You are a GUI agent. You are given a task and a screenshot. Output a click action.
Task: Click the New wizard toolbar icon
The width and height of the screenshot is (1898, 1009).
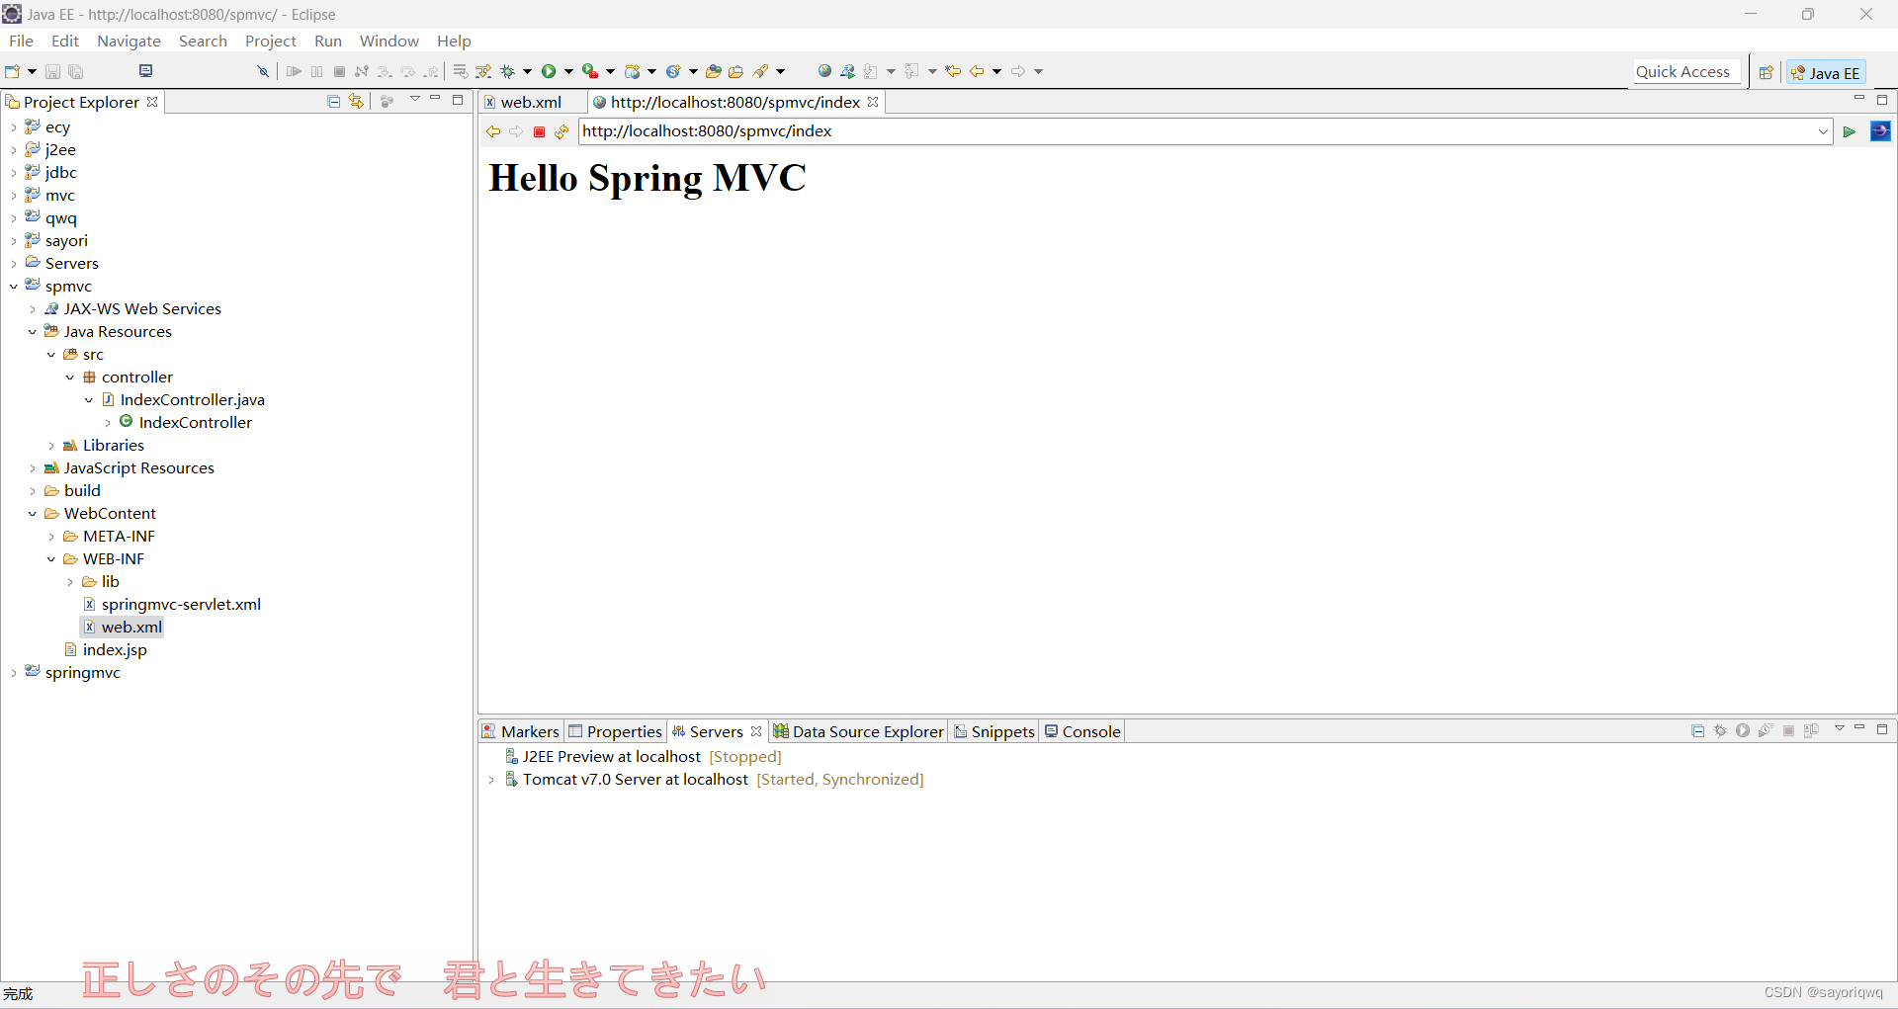(x=13, y=71)
